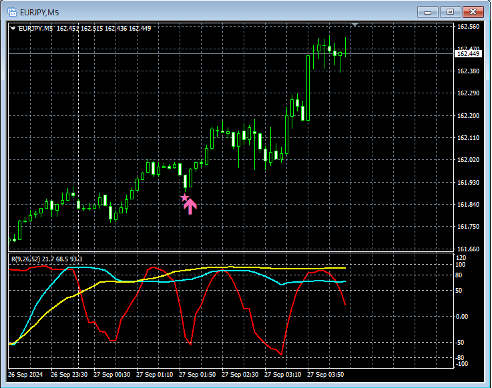The height and width of the screenshot is (388, 492).
Task: Click the chart shift triangle marker at top
Action: point(355,25)
